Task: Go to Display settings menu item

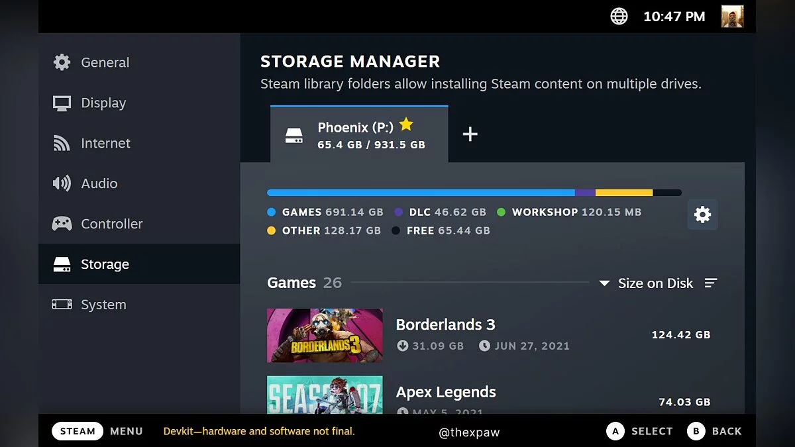Action: coord(139,103)
